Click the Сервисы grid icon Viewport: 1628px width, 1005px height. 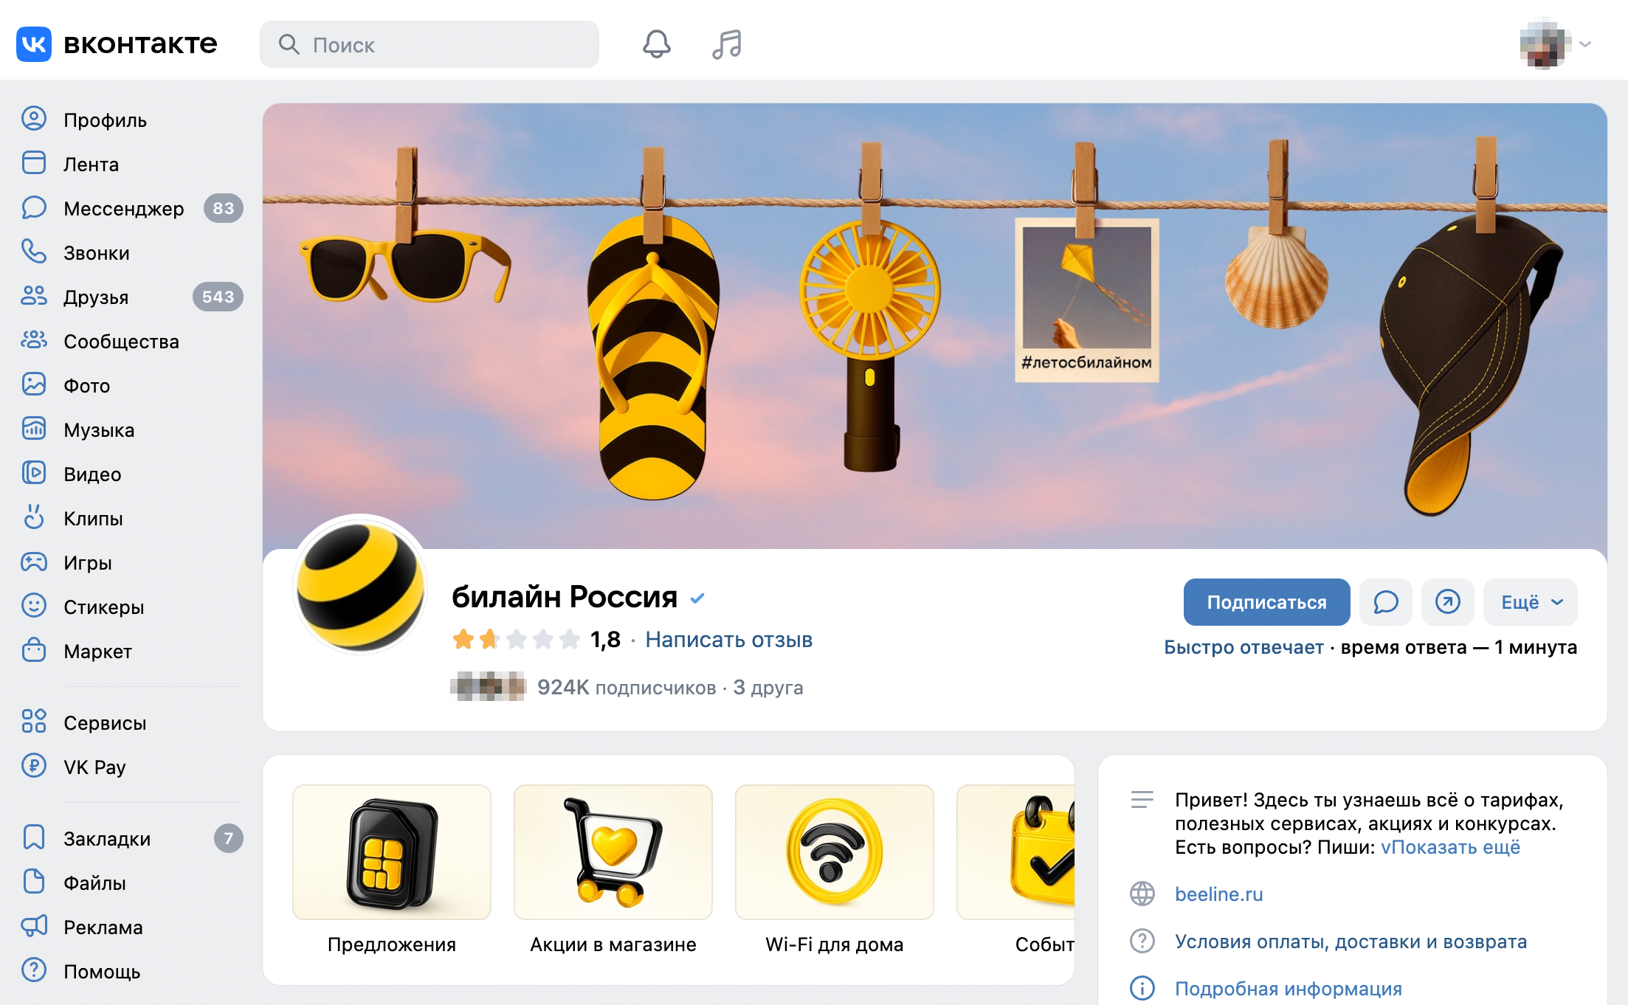click(34, 722)
